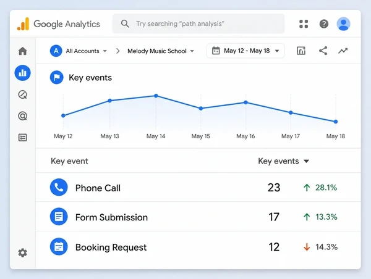The height and width of the screenshot is (279, 371).
Task: Select the May 14 peak data point
Action: coord(156,96)
